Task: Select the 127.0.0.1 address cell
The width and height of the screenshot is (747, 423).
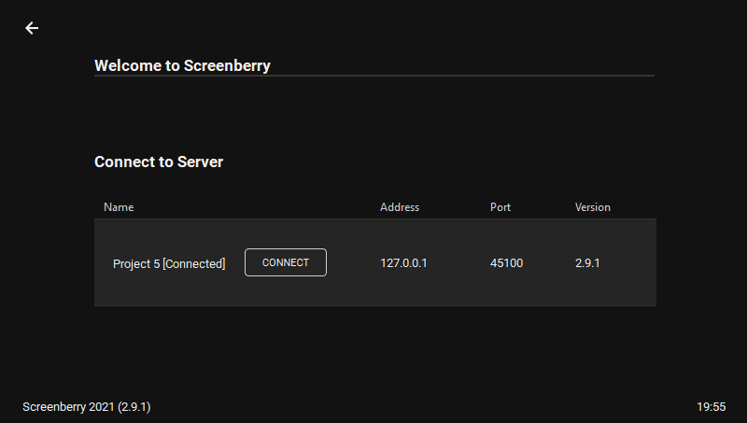Action: (403, 263)
